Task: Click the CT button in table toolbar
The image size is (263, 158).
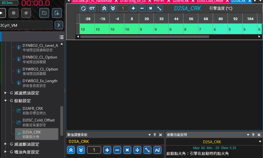Action: 92,8
